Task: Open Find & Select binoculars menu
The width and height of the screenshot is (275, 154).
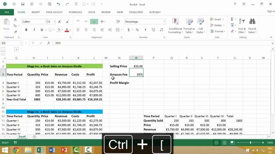Action: tap(252, 26)
